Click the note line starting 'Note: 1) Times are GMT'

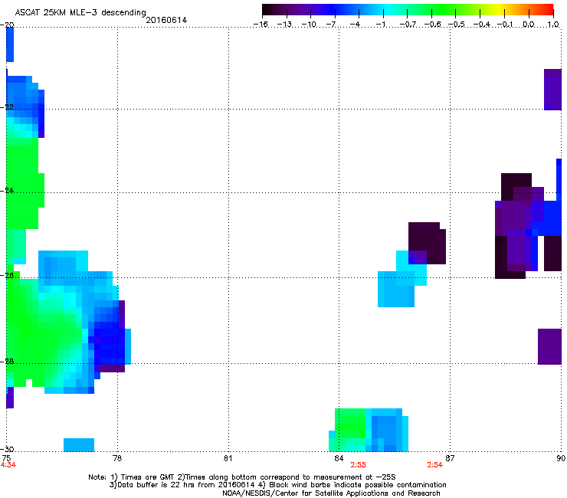(242, 477)
